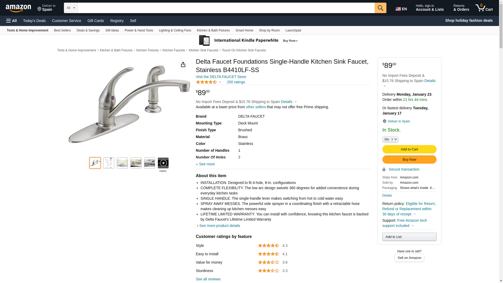Click the magnifying glass search button
The height and width of the screenshot is (283, 503).
(380, 8)
